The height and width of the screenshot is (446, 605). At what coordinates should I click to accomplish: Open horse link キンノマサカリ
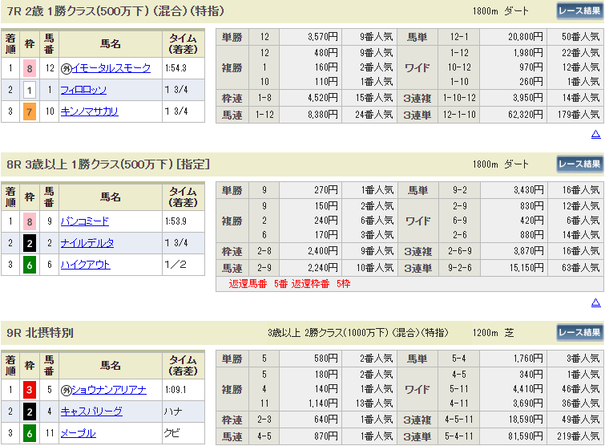pyautogui.click(x=89, y=111)
